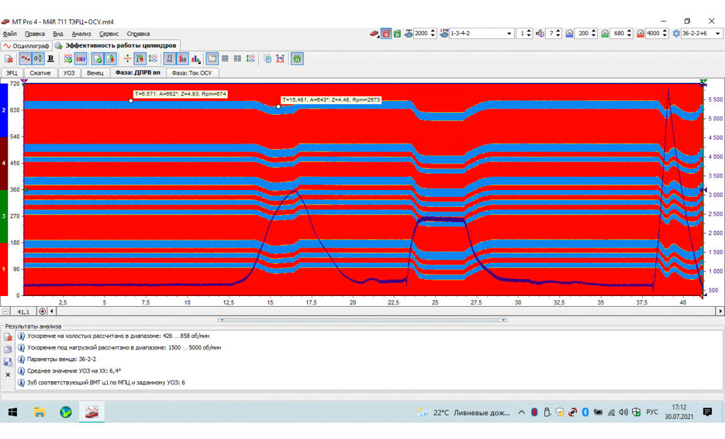Screen dimensions: 725x439
Task: Click the red car icon in top toolbar
Action: point(374,33)
